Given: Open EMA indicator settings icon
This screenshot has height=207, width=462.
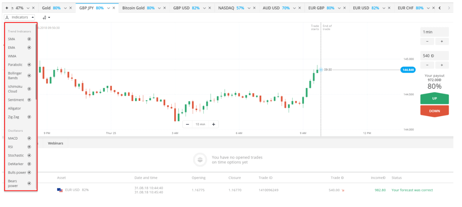Looking at the screenshot, I should pos(29,48).
